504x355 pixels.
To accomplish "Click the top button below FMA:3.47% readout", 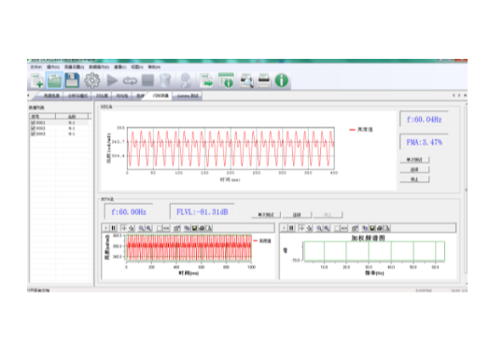I will point(414,160).
